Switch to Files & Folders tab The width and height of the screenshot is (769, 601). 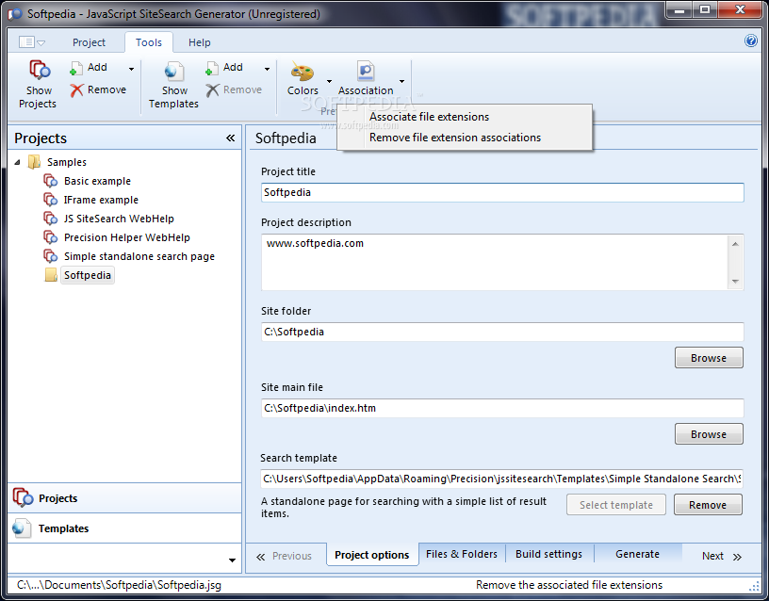click(x=462, y=554)
